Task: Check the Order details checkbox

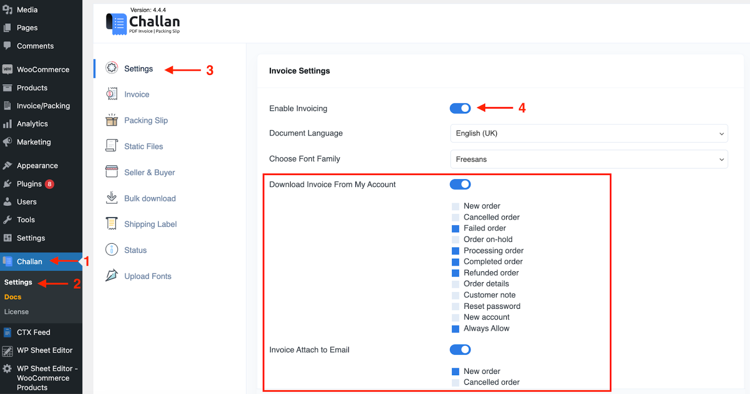Action: click(x=455, y=284)
